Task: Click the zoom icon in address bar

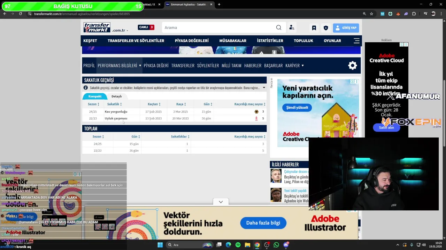Action: (364, 14)
